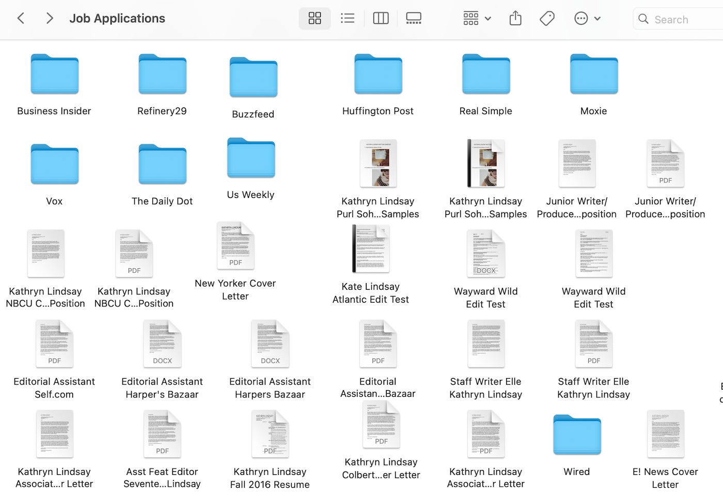
Task: Select Kathryn Lindsay Fall 2016 Resume
Action: 270,434
